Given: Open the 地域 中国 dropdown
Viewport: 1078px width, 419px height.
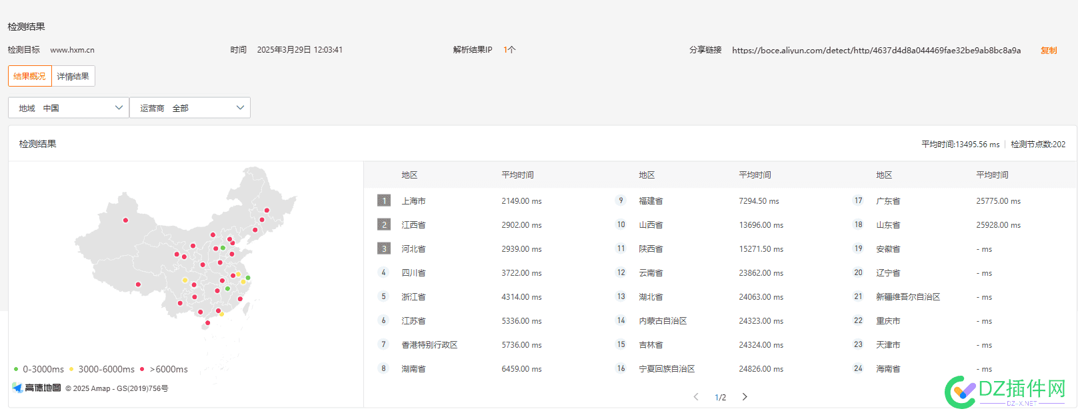Looking at the screenshot, I should click(x=69, y=108).
